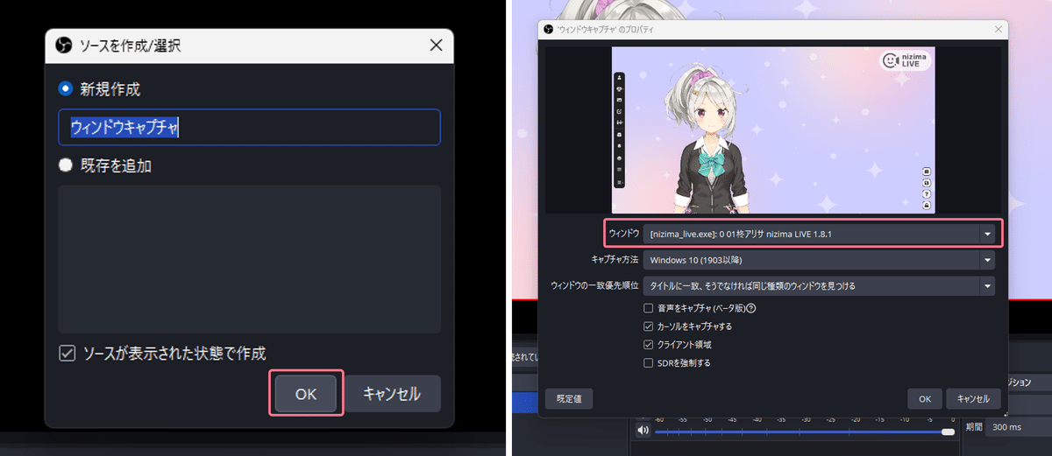Click help icon beside 音声をキャプチャ
The height and width of the screenshot is (456, 1052).
751,308
